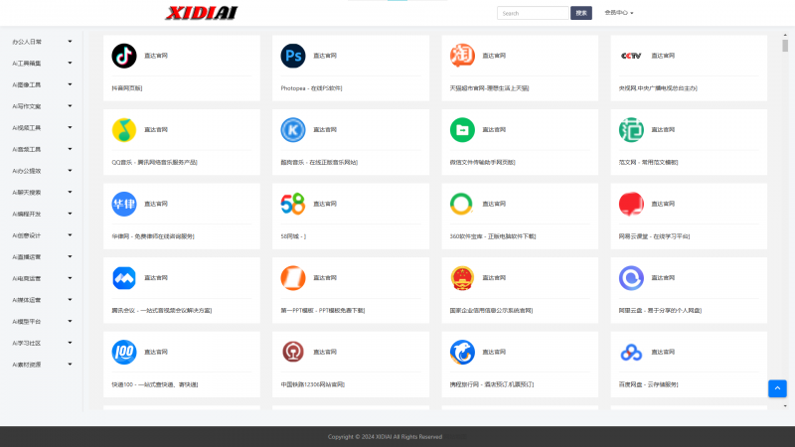The height and width of the screenshot is (447, 795).
Task: Click 直达官网 link on the 58同城 card
Action: 325,204
